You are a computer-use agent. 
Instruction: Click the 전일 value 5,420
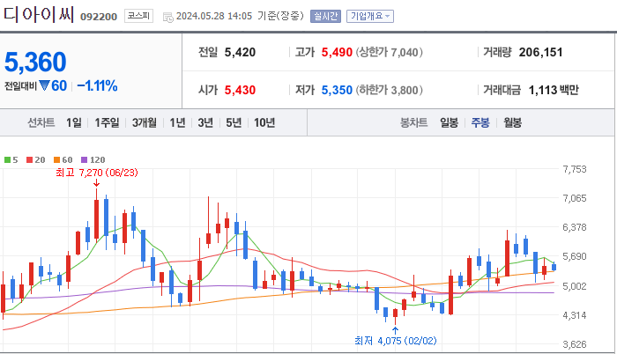(240, 52)
